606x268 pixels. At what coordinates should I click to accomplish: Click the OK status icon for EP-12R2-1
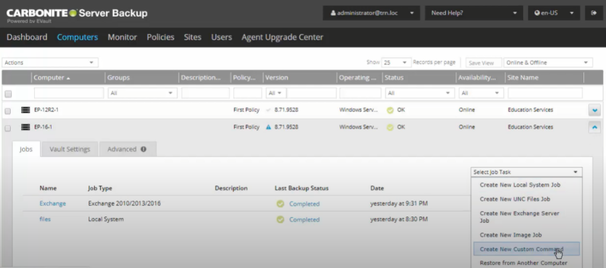click(390, 110)
